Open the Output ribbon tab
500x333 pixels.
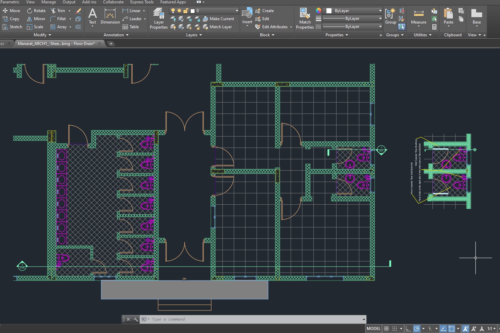pos(69,2)
